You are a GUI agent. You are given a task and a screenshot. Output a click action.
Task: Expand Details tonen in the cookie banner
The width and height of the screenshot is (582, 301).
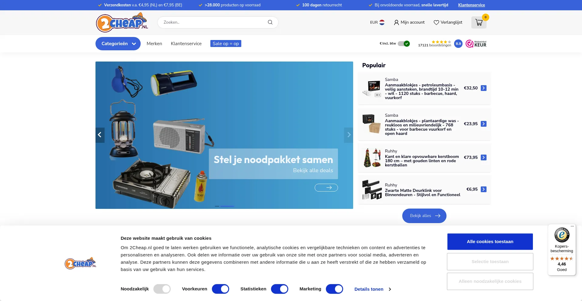click(x=369, y=289)
